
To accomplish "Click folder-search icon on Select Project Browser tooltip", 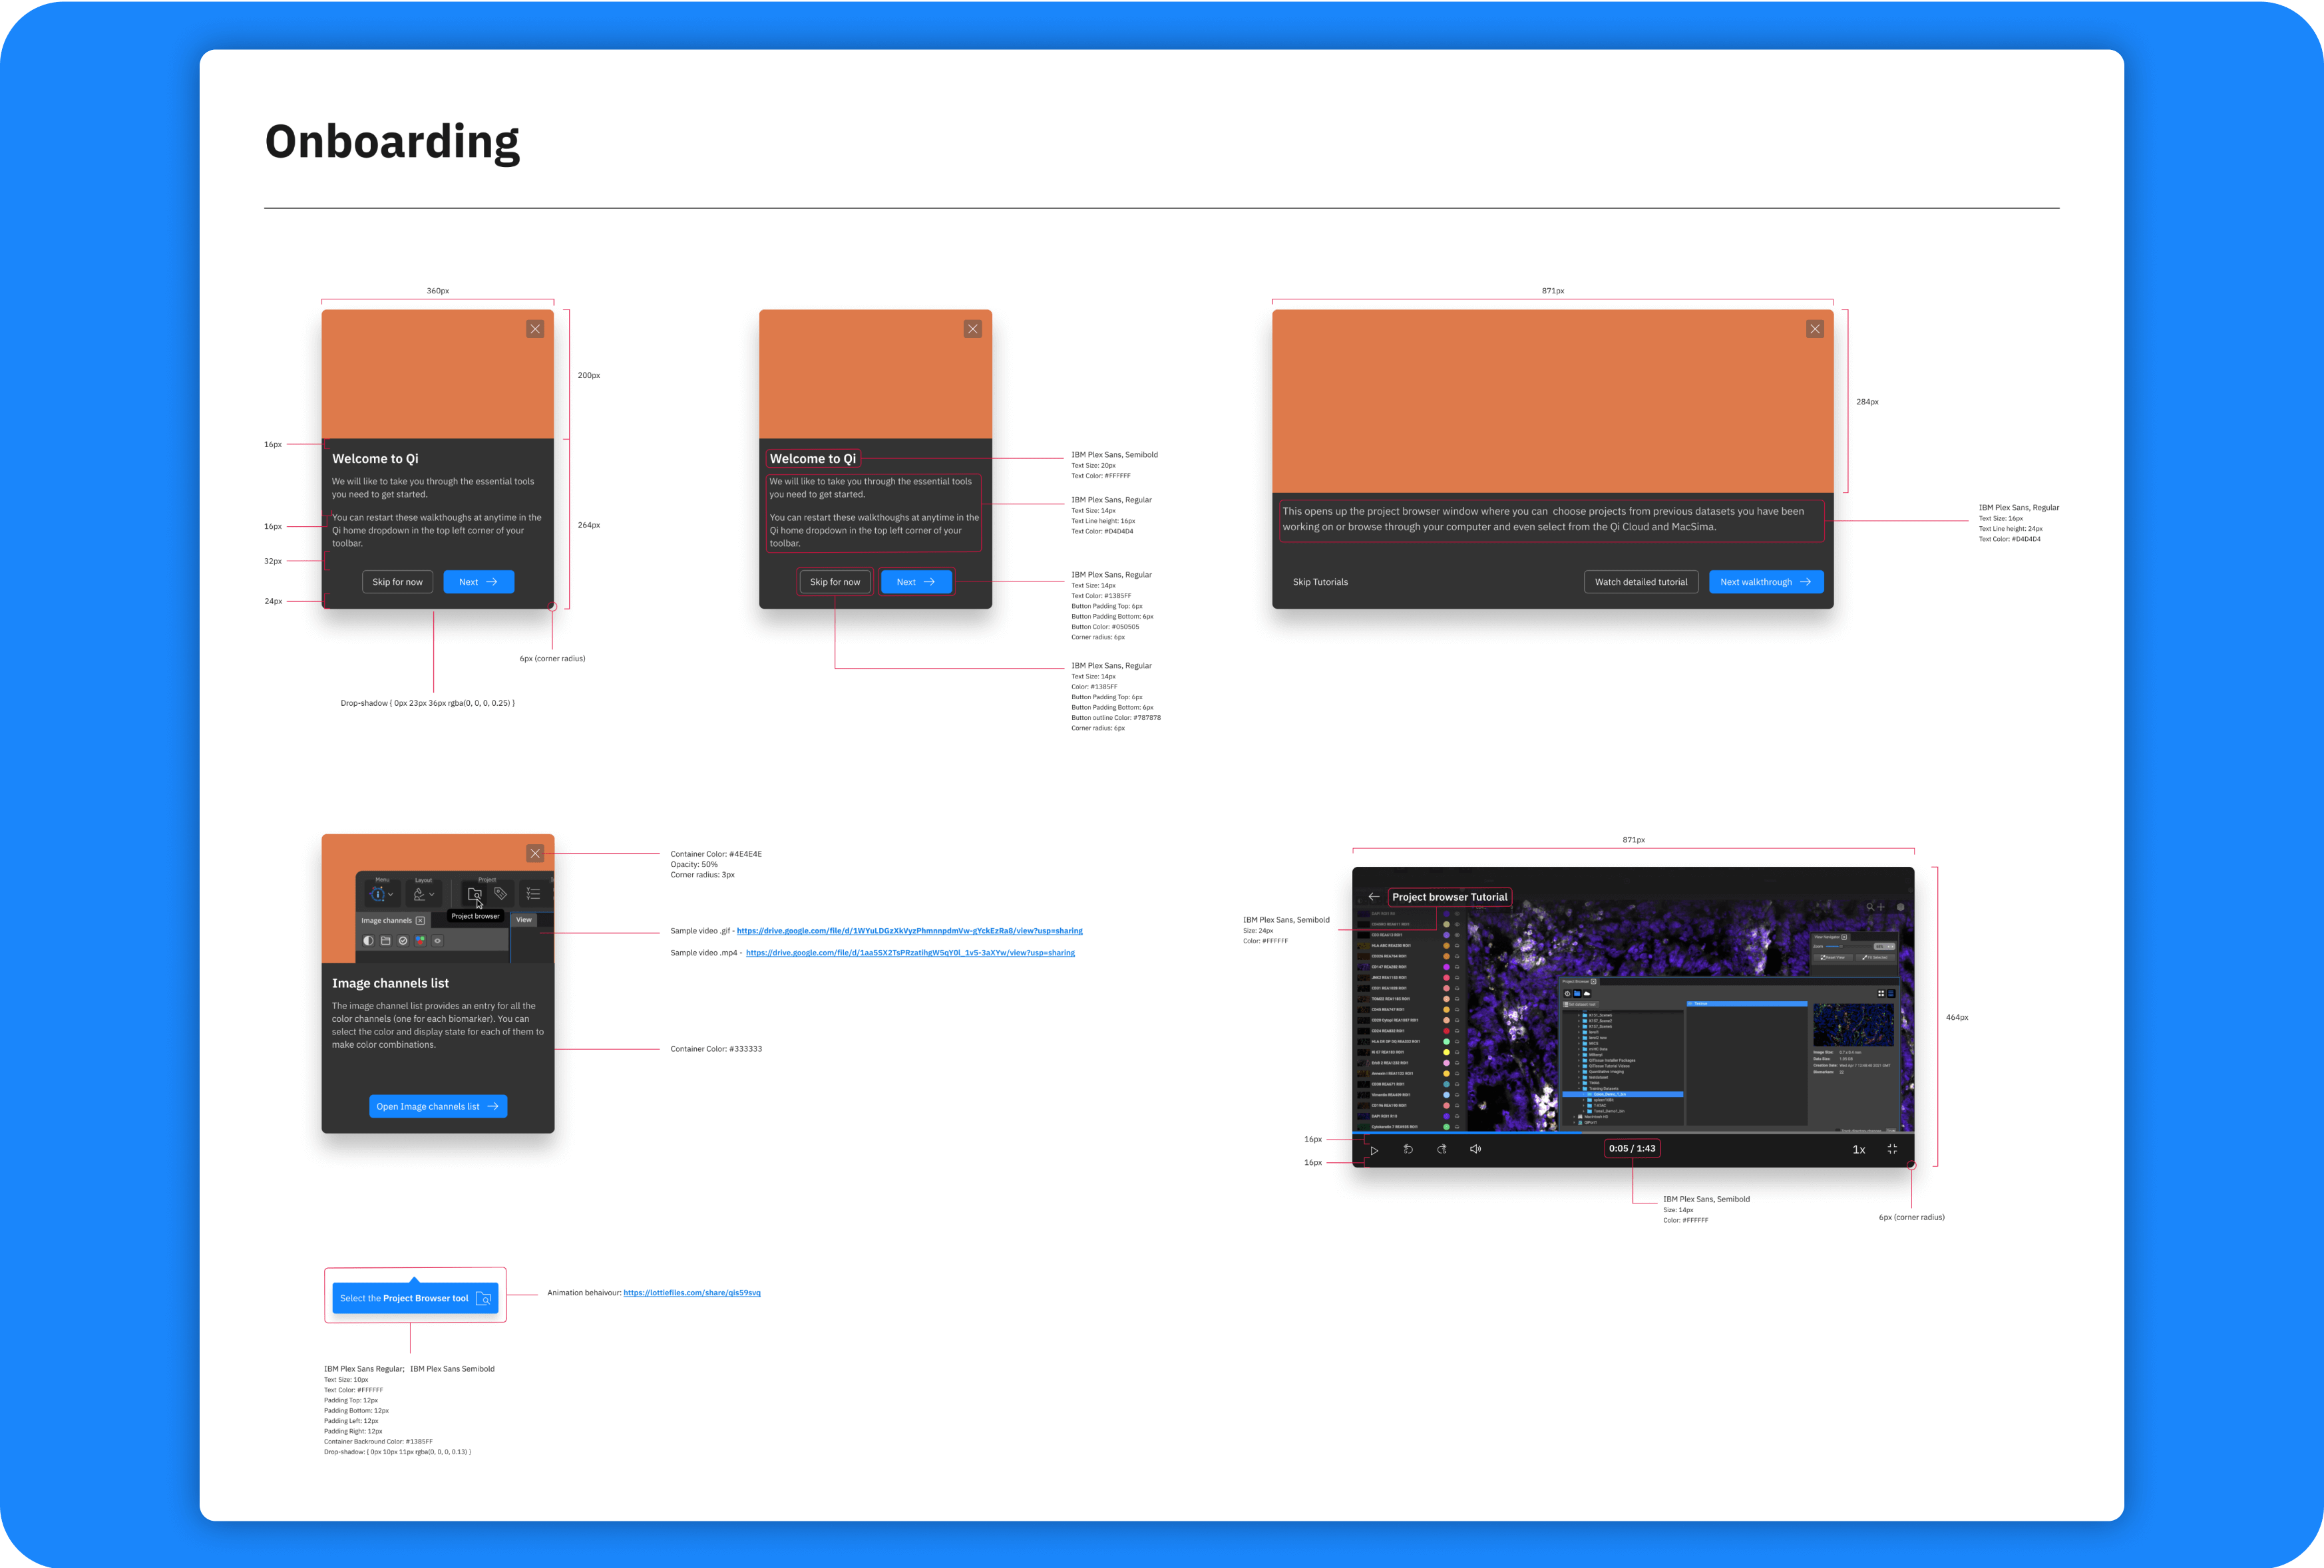I will coord(484,1298).
